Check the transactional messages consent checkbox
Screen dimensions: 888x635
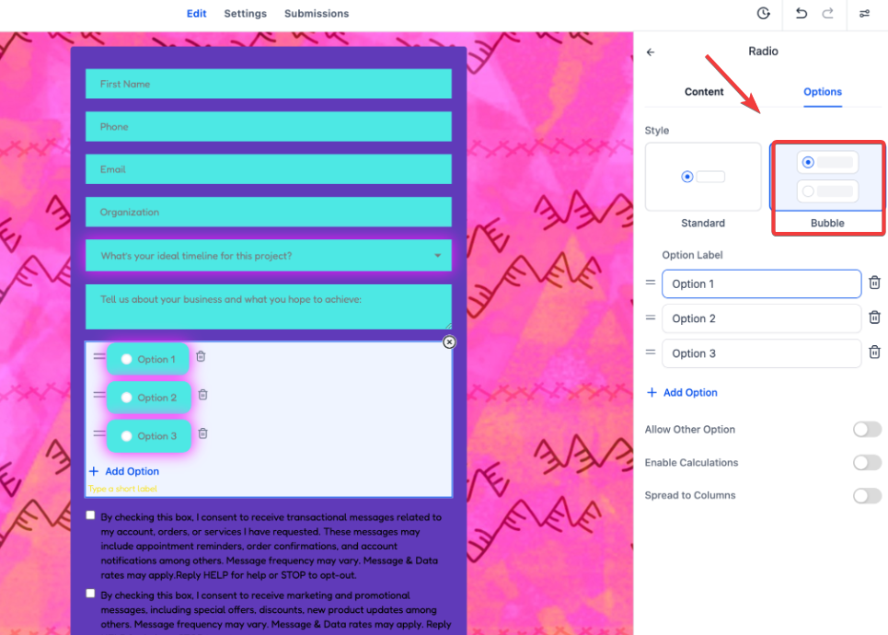(91, 515)
